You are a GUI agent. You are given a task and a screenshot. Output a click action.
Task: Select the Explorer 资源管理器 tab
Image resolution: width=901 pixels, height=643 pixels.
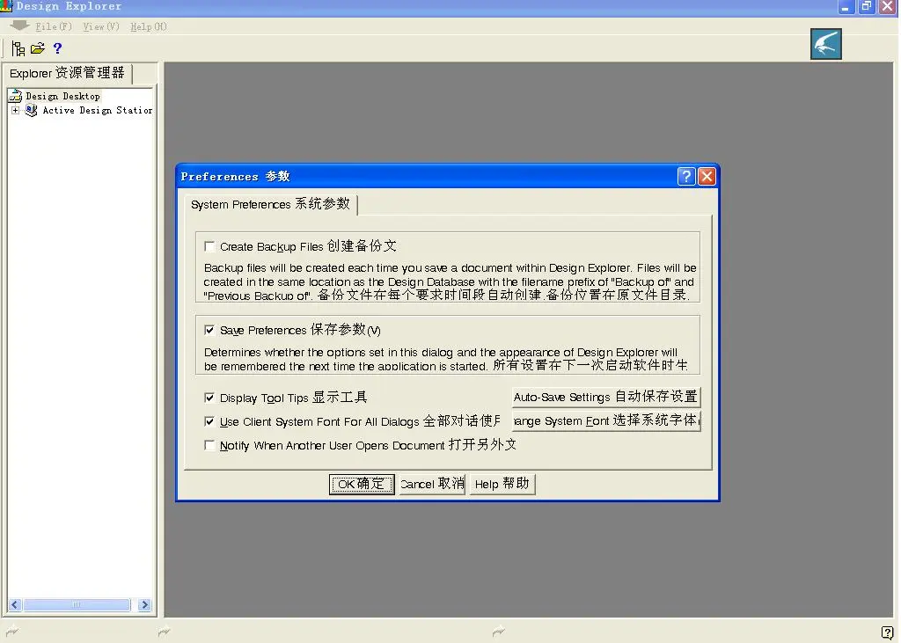click(67, 73)
